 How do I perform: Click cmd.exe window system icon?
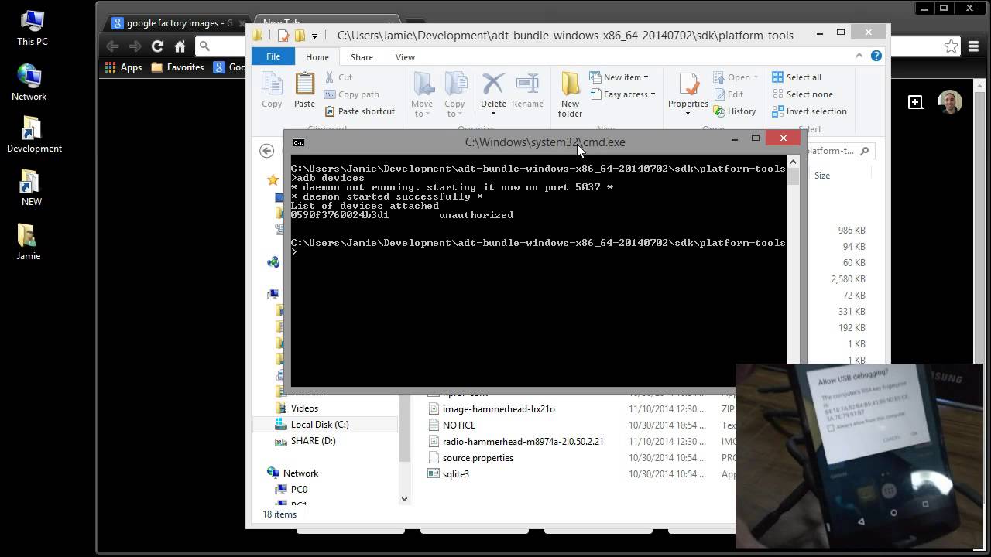pos(299,142)
